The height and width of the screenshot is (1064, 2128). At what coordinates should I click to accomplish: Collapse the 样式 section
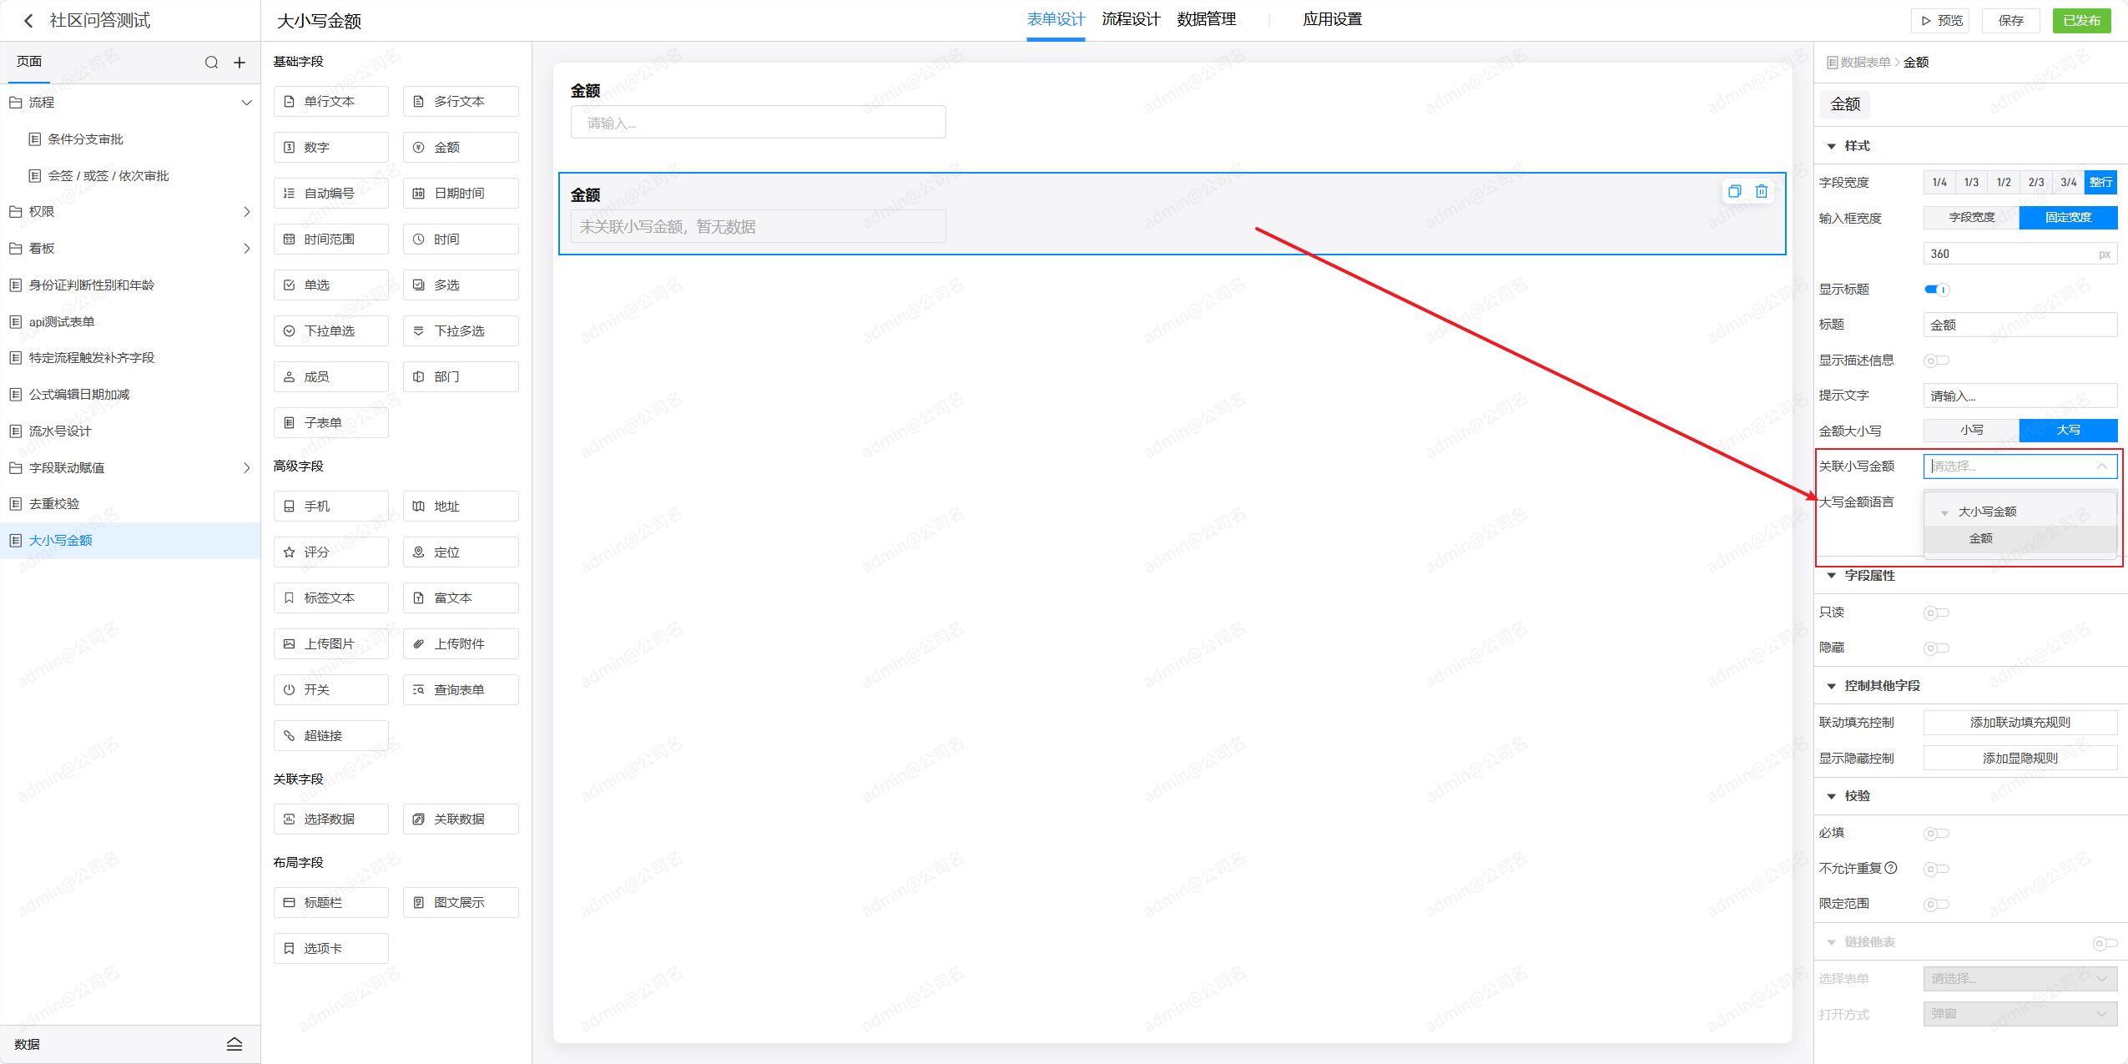click(1832, 146)
